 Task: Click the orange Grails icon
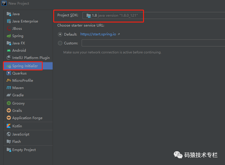[x=9, y=110]
